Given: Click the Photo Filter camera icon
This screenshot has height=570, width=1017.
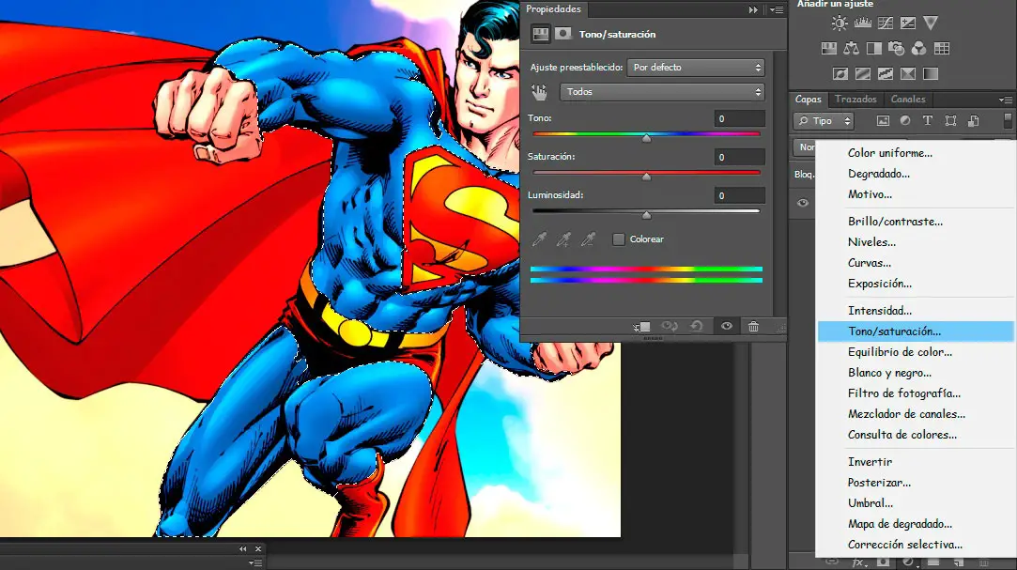Looking at the screenshot, I should click(x=897, y=49).
